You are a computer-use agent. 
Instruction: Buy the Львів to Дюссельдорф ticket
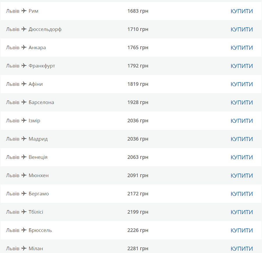(x=242, y=29)
